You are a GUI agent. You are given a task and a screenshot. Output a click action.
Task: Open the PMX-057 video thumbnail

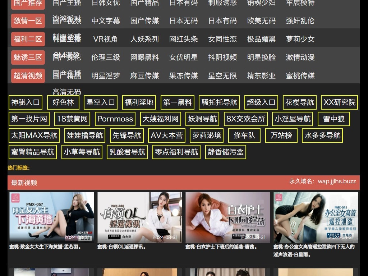pos(51,217)
